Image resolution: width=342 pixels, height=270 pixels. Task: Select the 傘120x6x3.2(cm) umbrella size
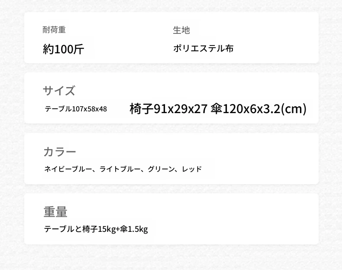[x=259, y=109]
